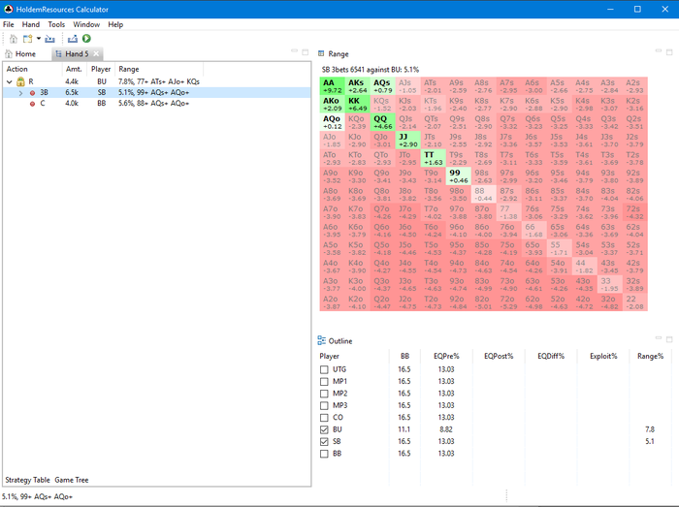Switch to the Home tab
Viewport: 679px width, 507px height.
pyautogui.click(x=20, y=53)
